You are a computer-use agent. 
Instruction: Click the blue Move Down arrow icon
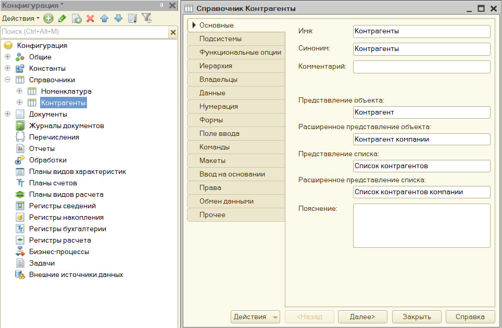coord(118,19)
